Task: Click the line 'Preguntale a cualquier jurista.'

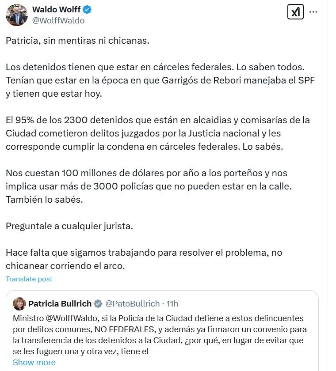Action: pos(69,226)
